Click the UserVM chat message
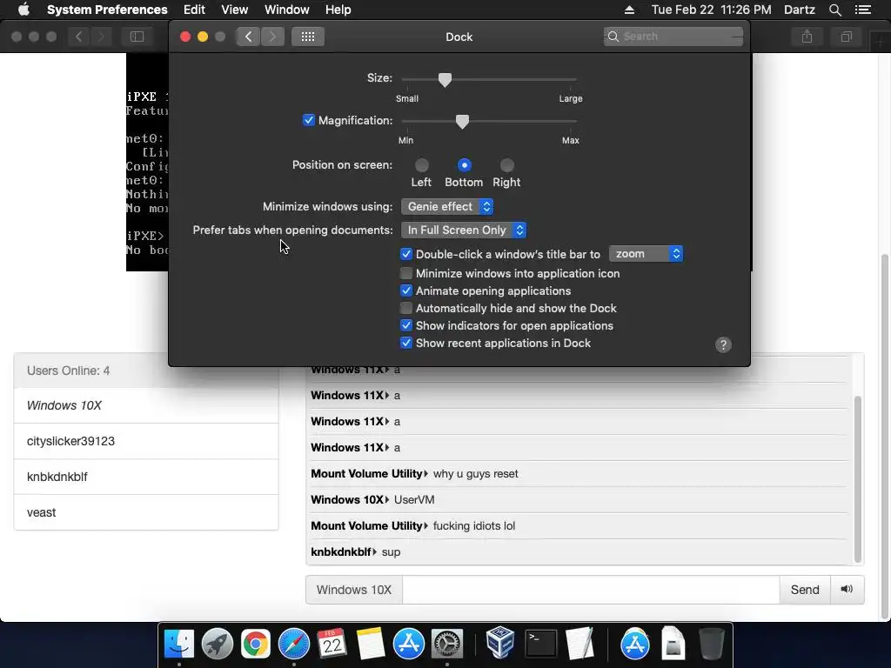 pos(414,500)
